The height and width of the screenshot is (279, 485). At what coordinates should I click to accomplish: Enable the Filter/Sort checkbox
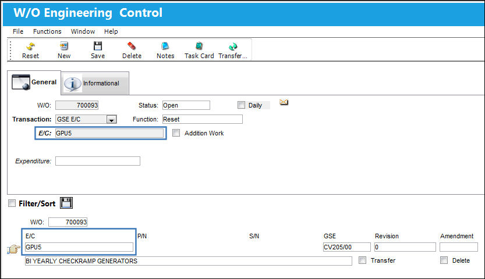[x=12, y=203]
